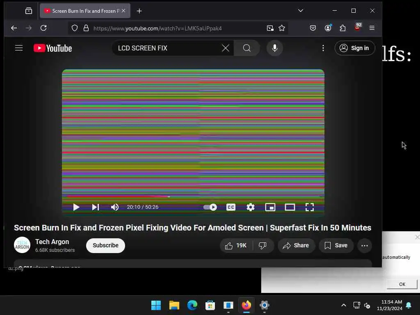Open Microsoft Edge from taskbar
This screenshot has height=315, width=420.
pos(192,305)
